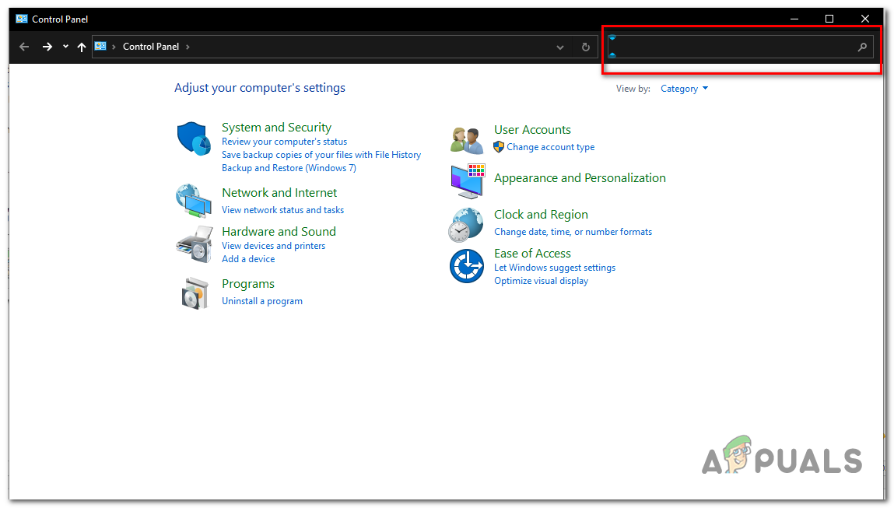Click the search magnifier icon

[861, 47]
